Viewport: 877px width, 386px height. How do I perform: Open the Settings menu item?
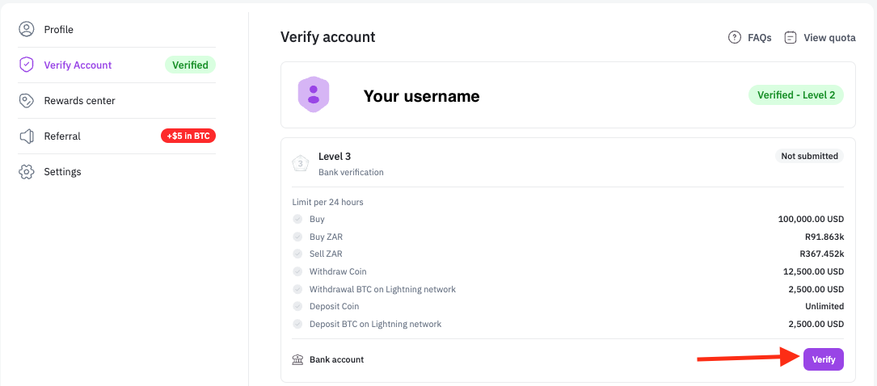click(62, 171)
